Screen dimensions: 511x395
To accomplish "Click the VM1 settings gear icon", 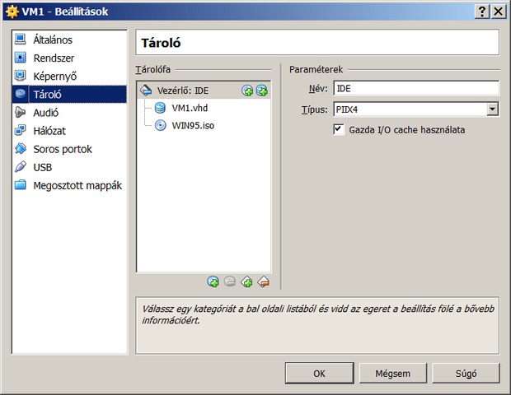I will coord(12,12).
